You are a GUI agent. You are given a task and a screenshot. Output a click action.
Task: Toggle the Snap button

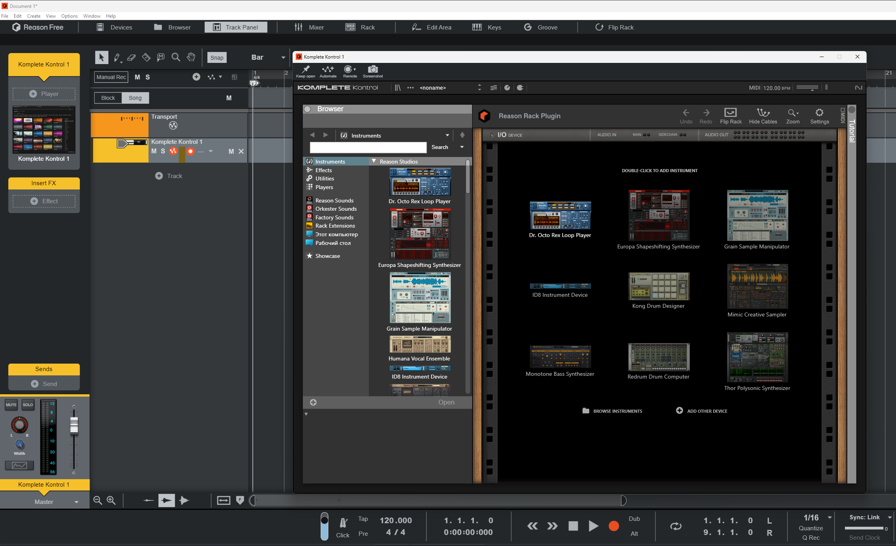click(217, 58)
